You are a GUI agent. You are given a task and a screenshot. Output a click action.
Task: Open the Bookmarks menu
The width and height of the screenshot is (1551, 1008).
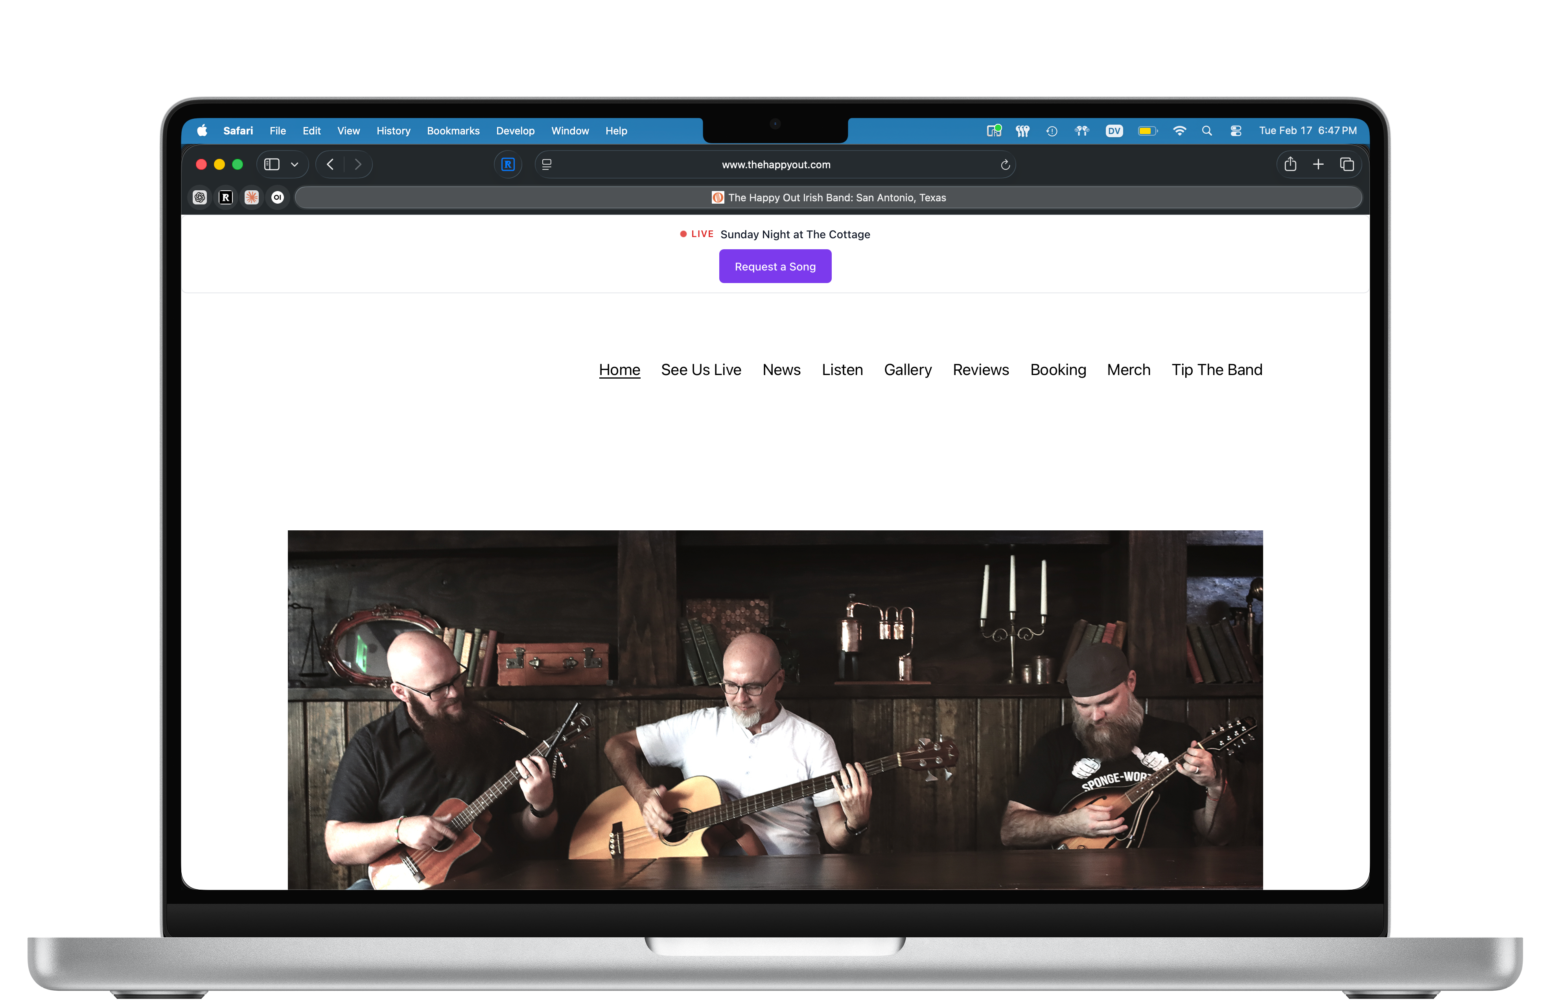(x=453, y=131)
